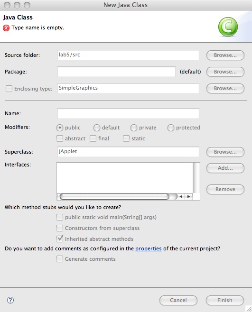The height and width of the screenshot is (312, 252).
Task: Enable the Enclosing type checkbox
Action: pyautogui.click(x=9, y=89)
